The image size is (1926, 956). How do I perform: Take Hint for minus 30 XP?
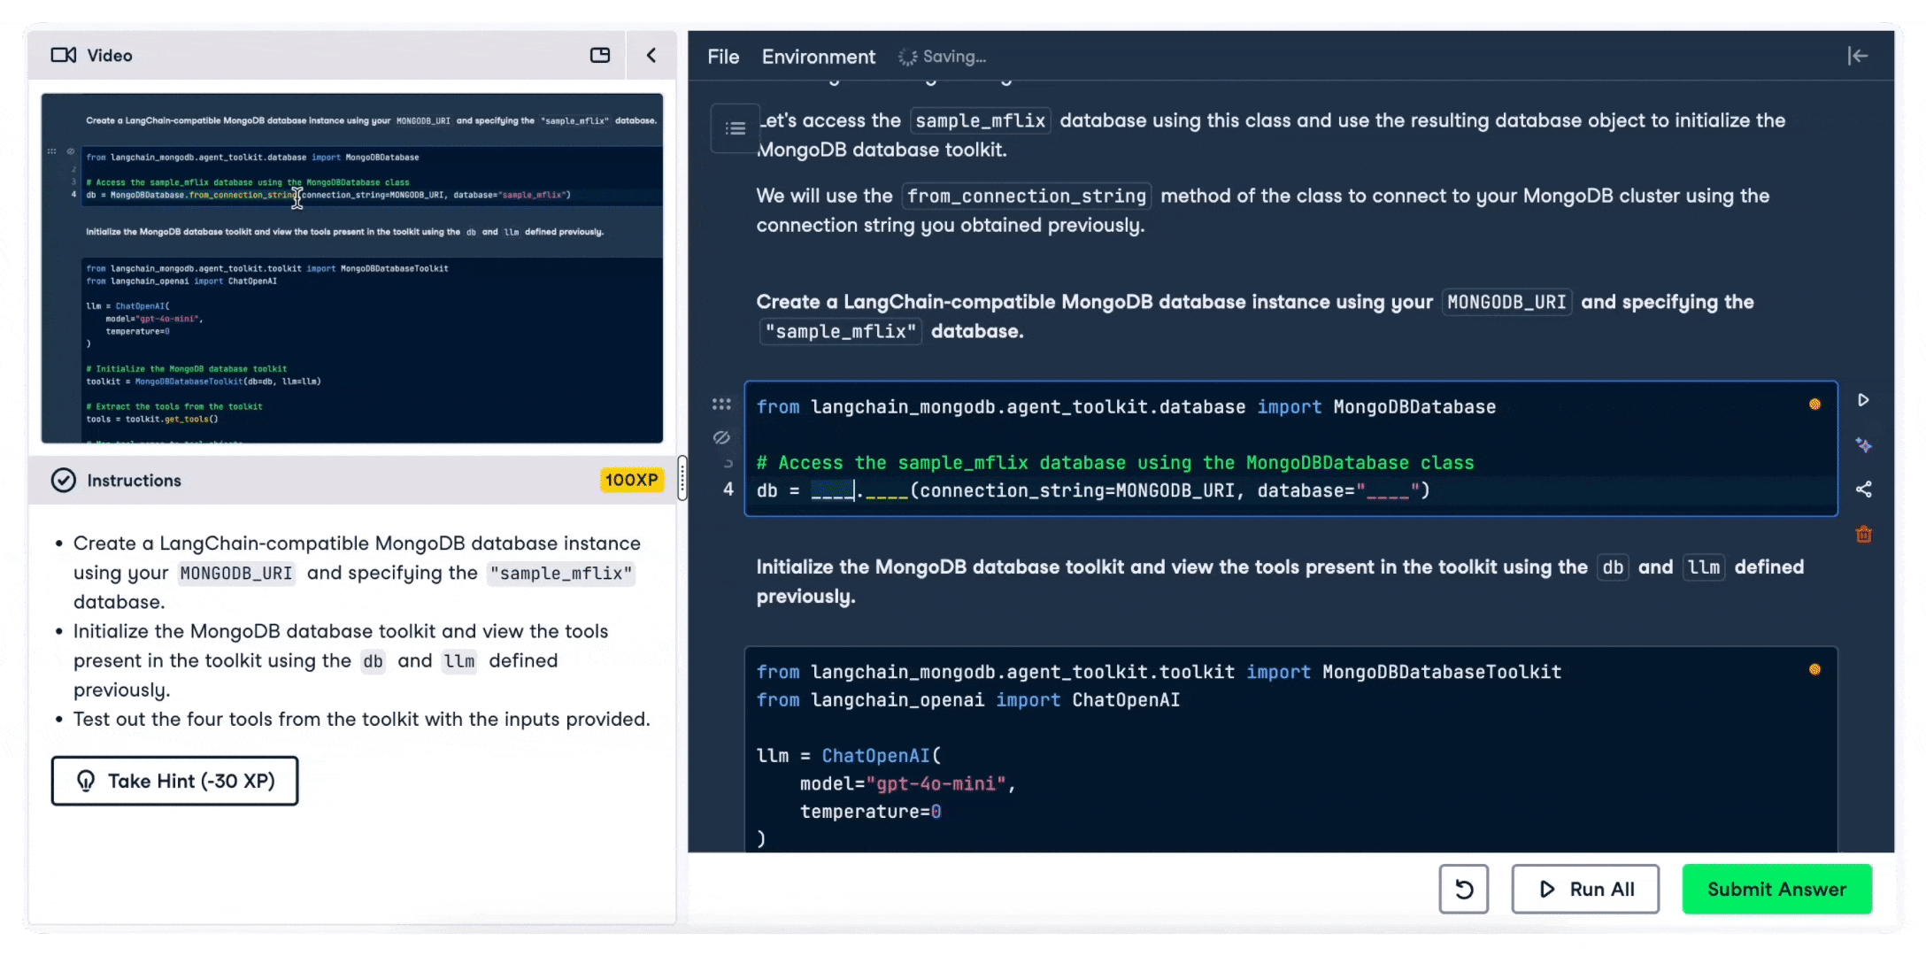[x=174, y=781]
